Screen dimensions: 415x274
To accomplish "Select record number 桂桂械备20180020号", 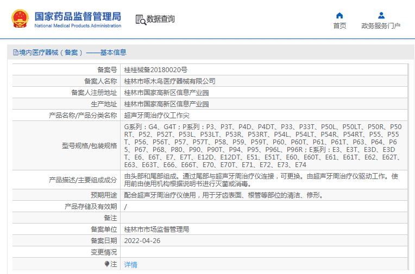I will pyautogui.click(x=155, y=70).
